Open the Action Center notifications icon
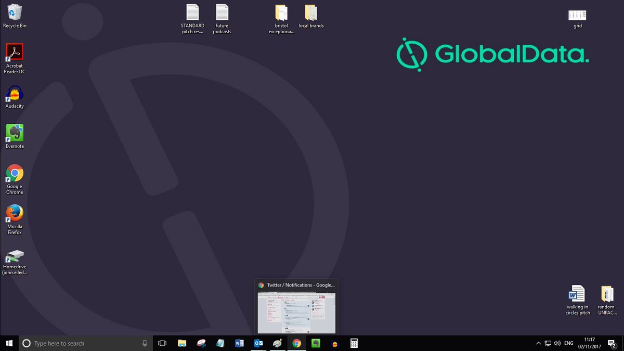Viewport: 624px width, 351px height. pos(612,343)
